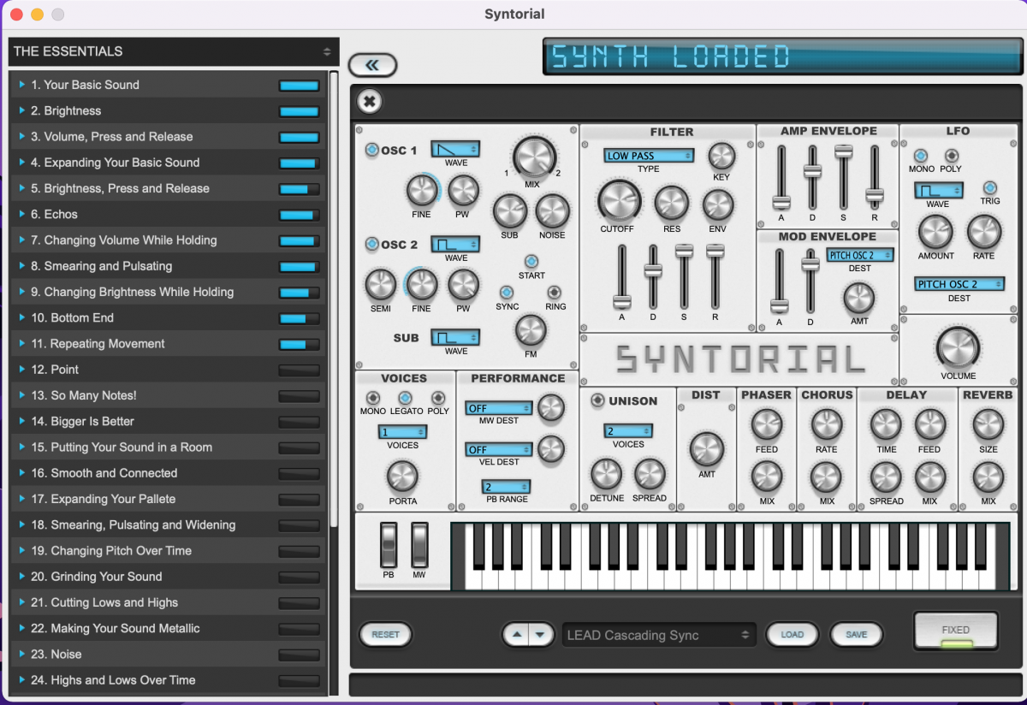Click the PORTA knob
1027x705 pixels.
402,476
